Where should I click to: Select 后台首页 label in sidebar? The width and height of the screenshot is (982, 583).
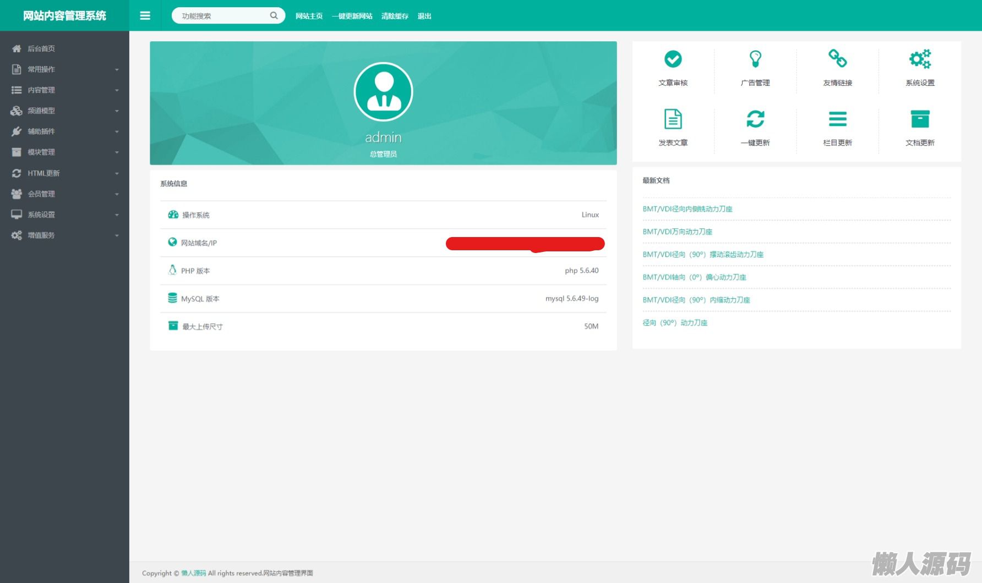[x=41, y=48]
